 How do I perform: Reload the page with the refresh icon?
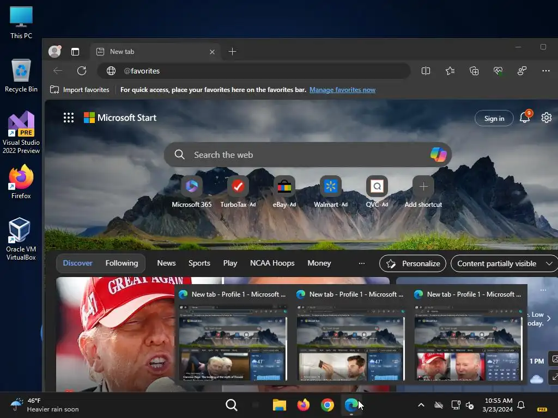(82, 71)
